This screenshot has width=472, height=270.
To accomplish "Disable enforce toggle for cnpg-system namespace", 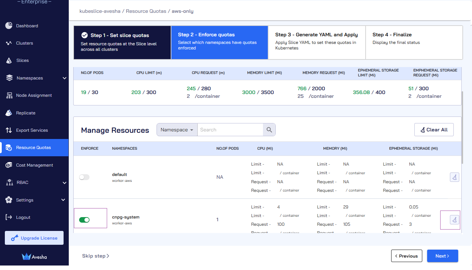I will tap(84, 220).
